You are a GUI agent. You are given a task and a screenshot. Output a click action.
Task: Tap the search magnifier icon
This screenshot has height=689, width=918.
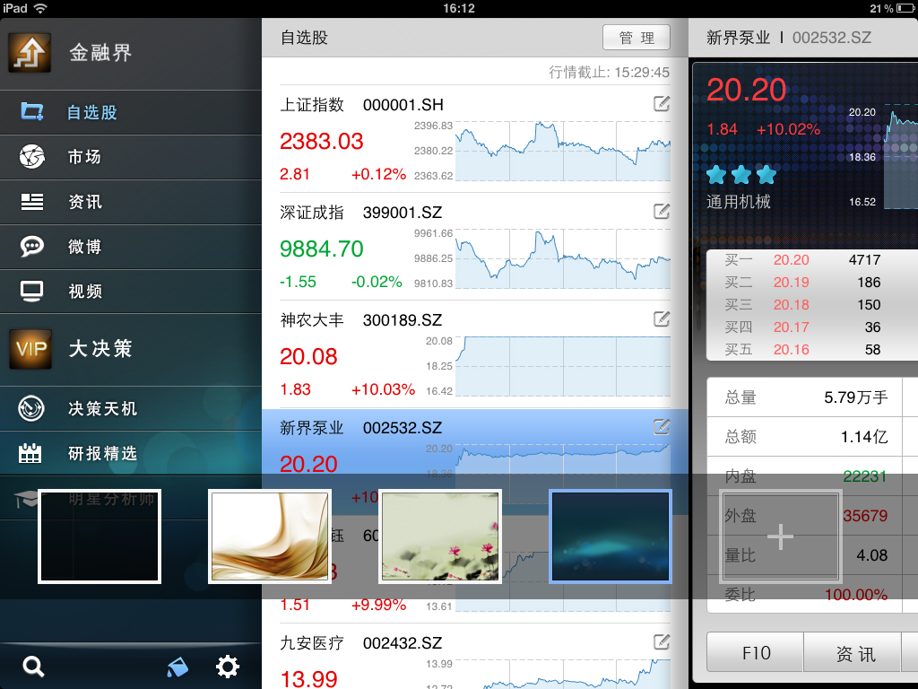[33, 667]
